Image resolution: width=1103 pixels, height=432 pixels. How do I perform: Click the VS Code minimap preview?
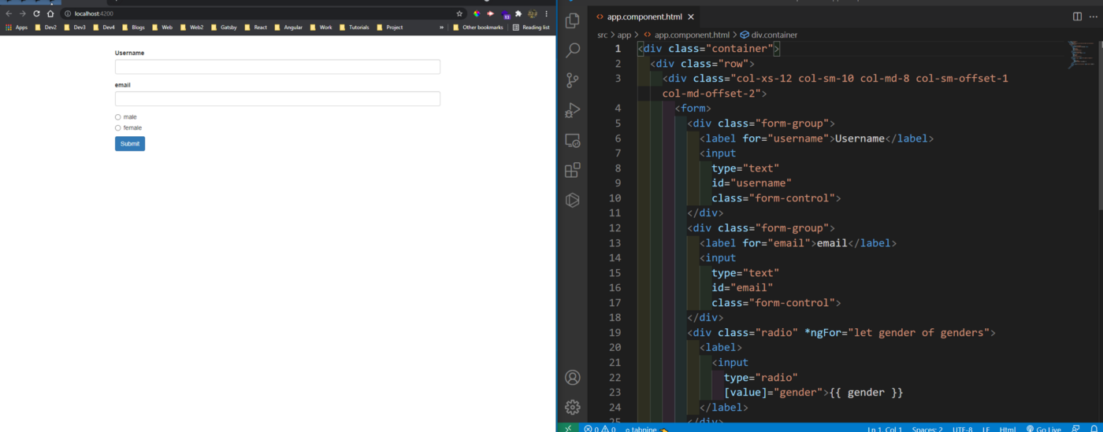pyautogui.click(x=1082, y=54)
